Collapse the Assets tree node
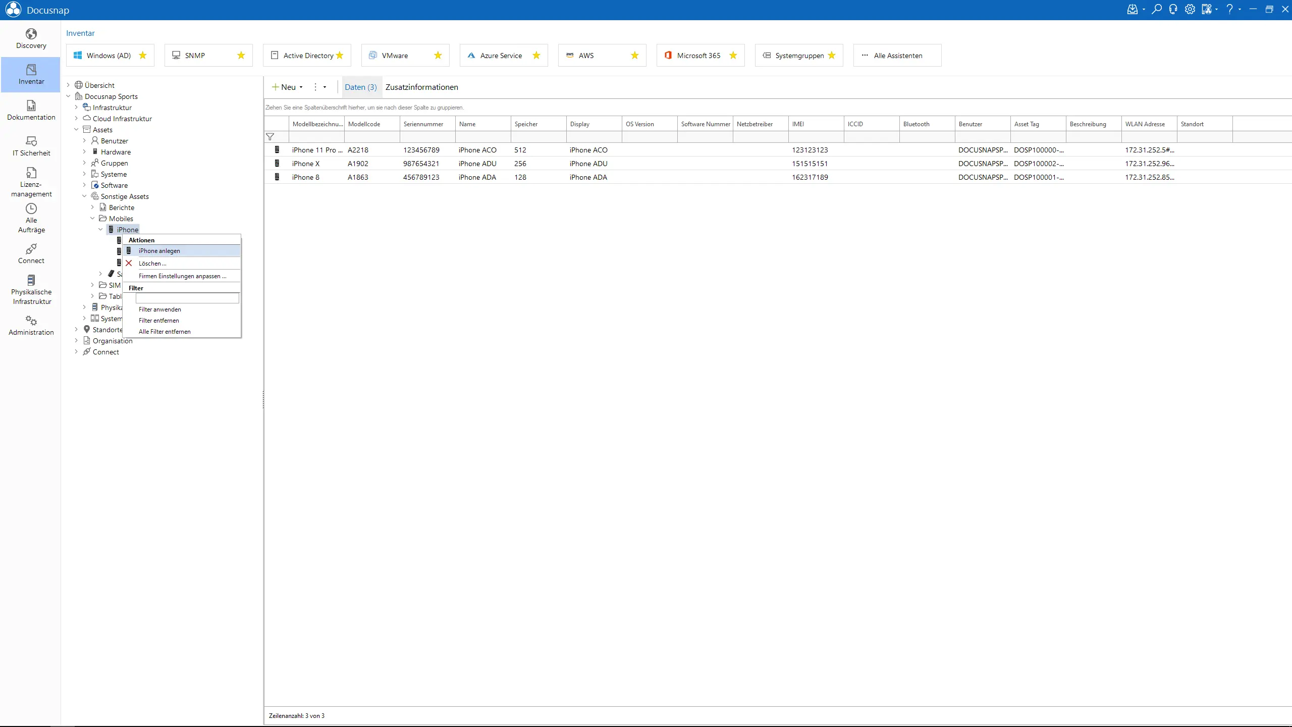This screenshot has width=1292, height=727. (x=77, y=130)
